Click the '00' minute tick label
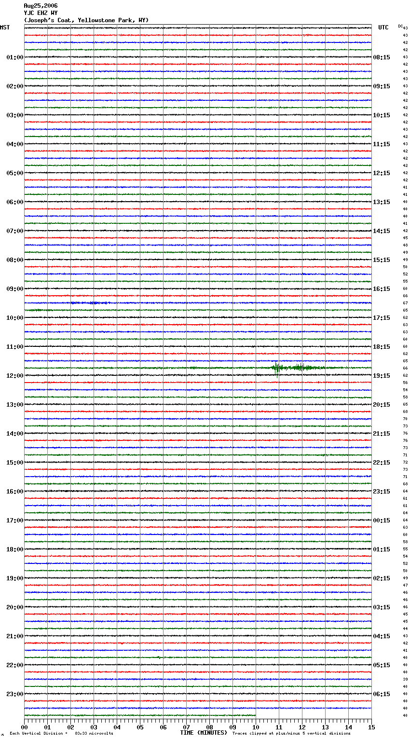The height and width of the screenshot is (740, 410). (x=24, y=727)
